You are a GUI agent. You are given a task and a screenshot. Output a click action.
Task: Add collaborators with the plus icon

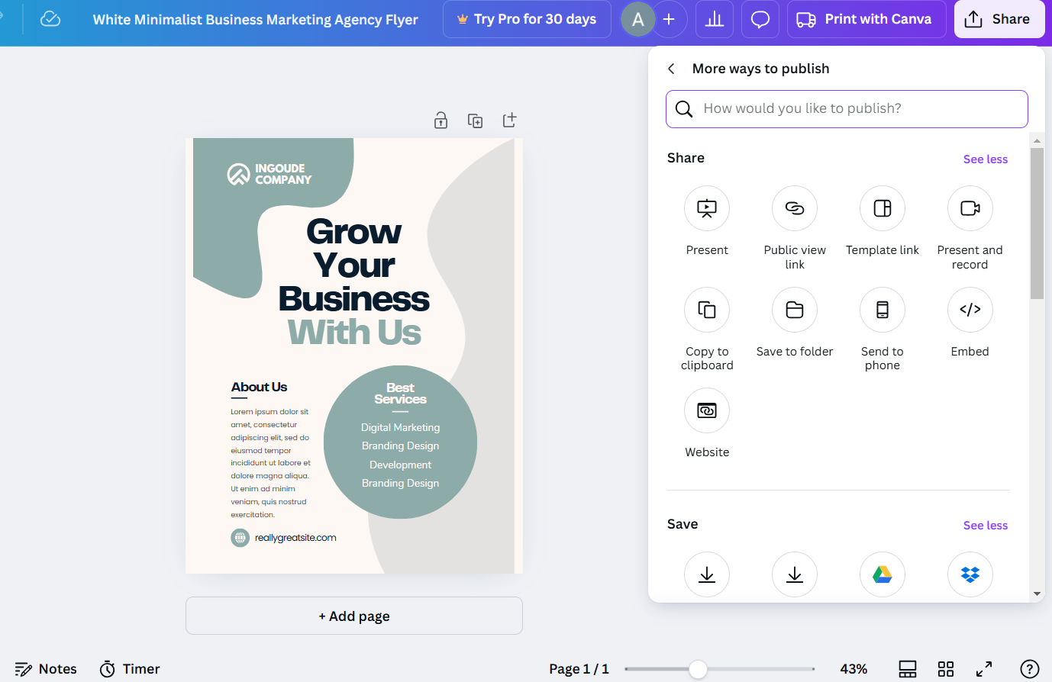[x=669, y=19]
